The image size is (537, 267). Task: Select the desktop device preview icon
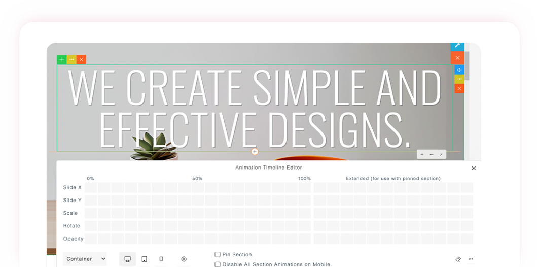(x=127, y=259)
